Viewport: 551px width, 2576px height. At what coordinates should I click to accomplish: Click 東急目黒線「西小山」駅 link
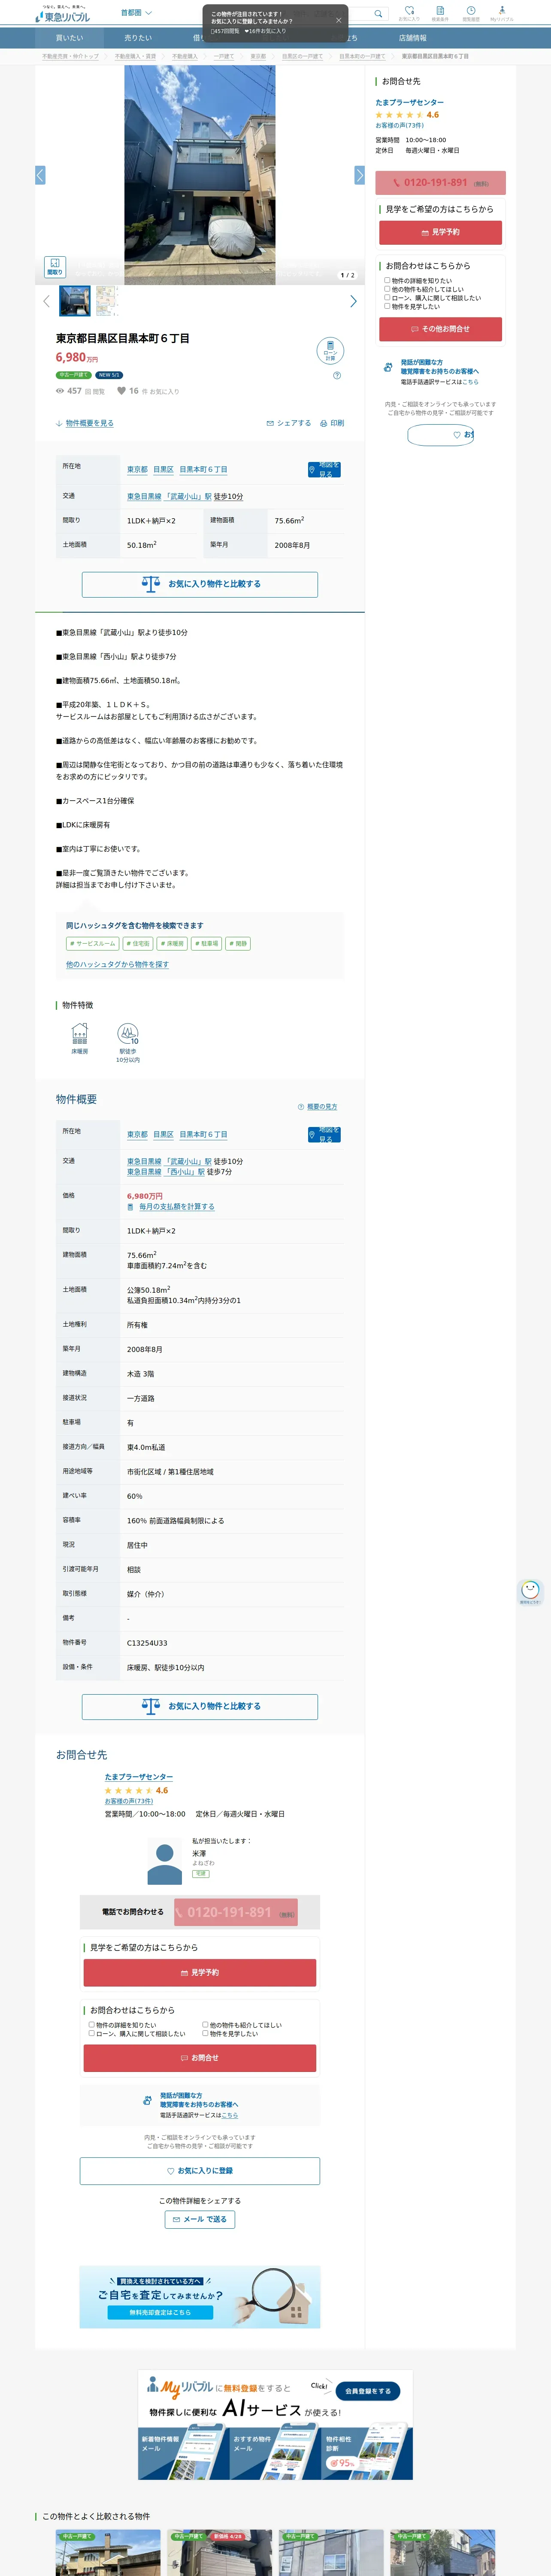click(166, 1172)
